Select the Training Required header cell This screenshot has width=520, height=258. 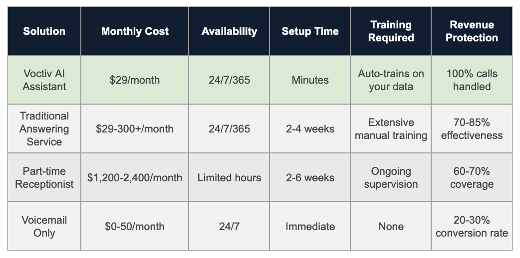[x=391, y=31]
